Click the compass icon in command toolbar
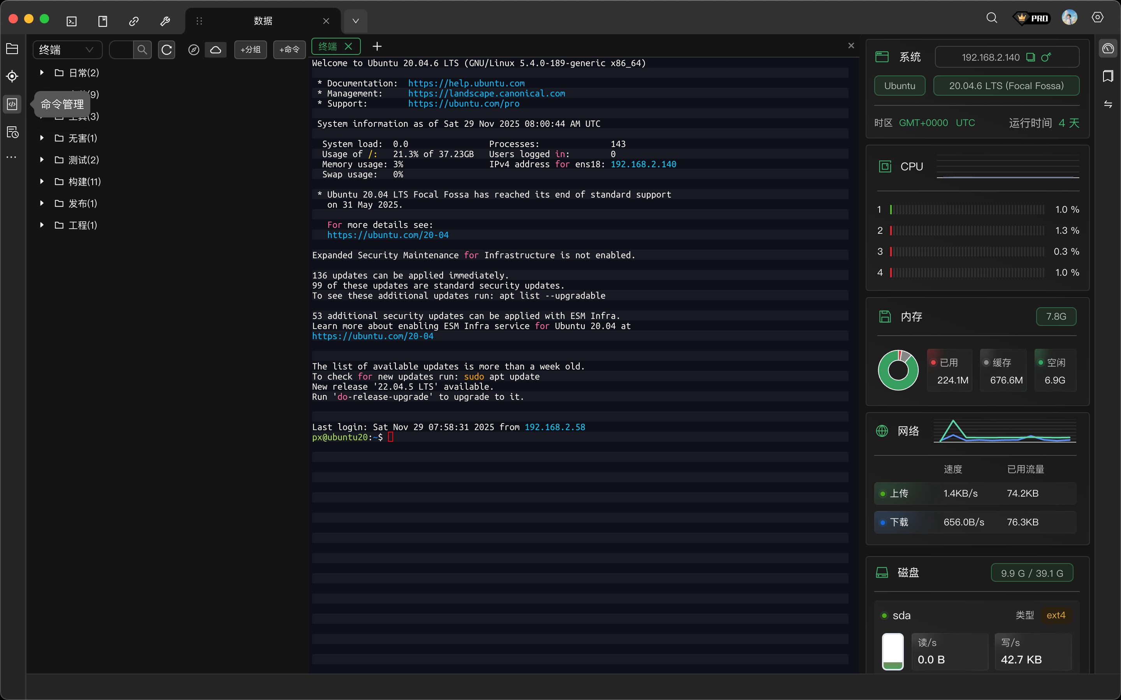 (193, 49)
